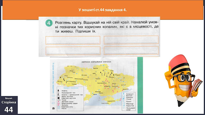Image resolution: width=205 pixels, height=115 pixels.
Task: Click the city label 'Севастополь' on the map
Action: [x=105, y=103]
